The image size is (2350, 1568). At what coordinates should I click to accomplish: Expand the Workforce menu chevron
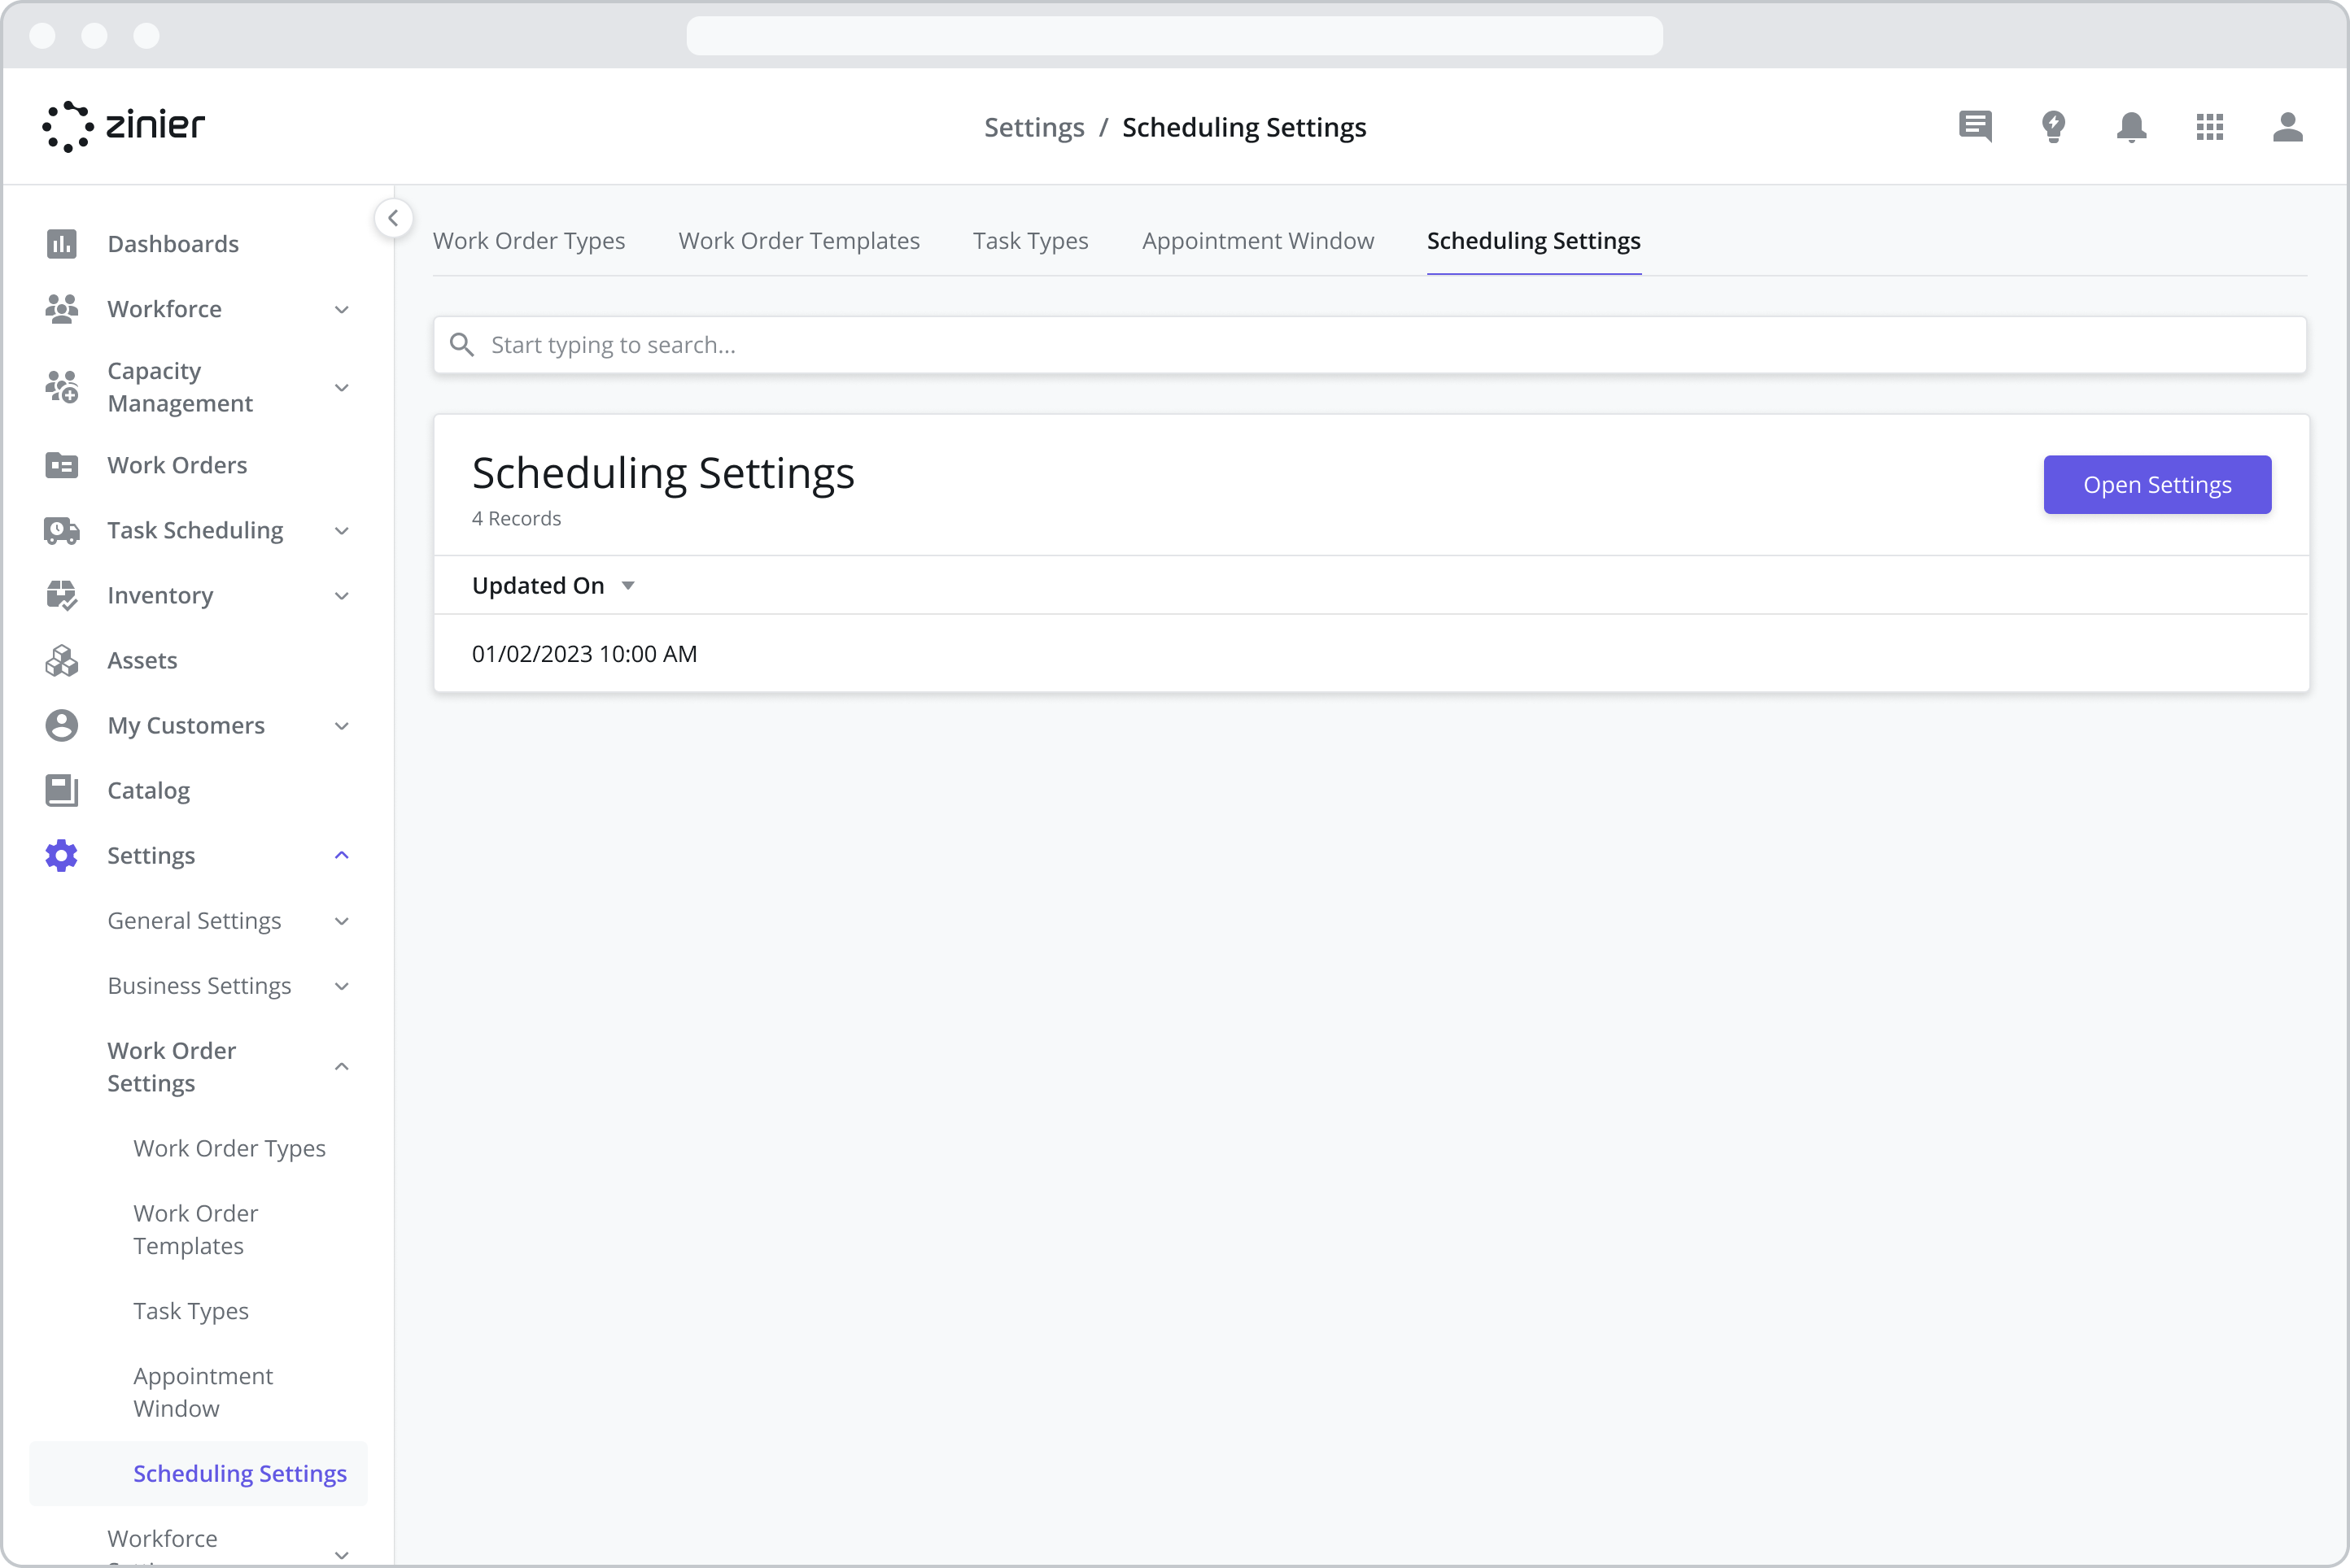(341, 309)
